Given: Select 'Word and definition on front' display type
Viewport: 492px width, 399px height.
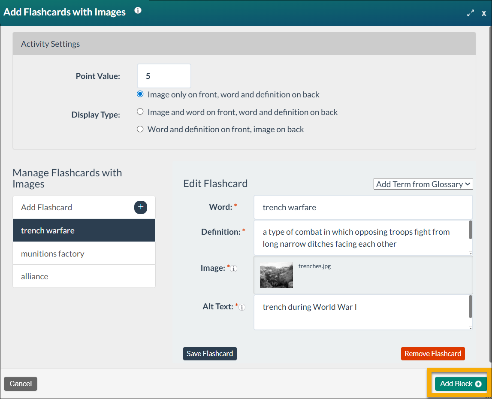Looking at the screenshot, I should click(x=140, y=129).
